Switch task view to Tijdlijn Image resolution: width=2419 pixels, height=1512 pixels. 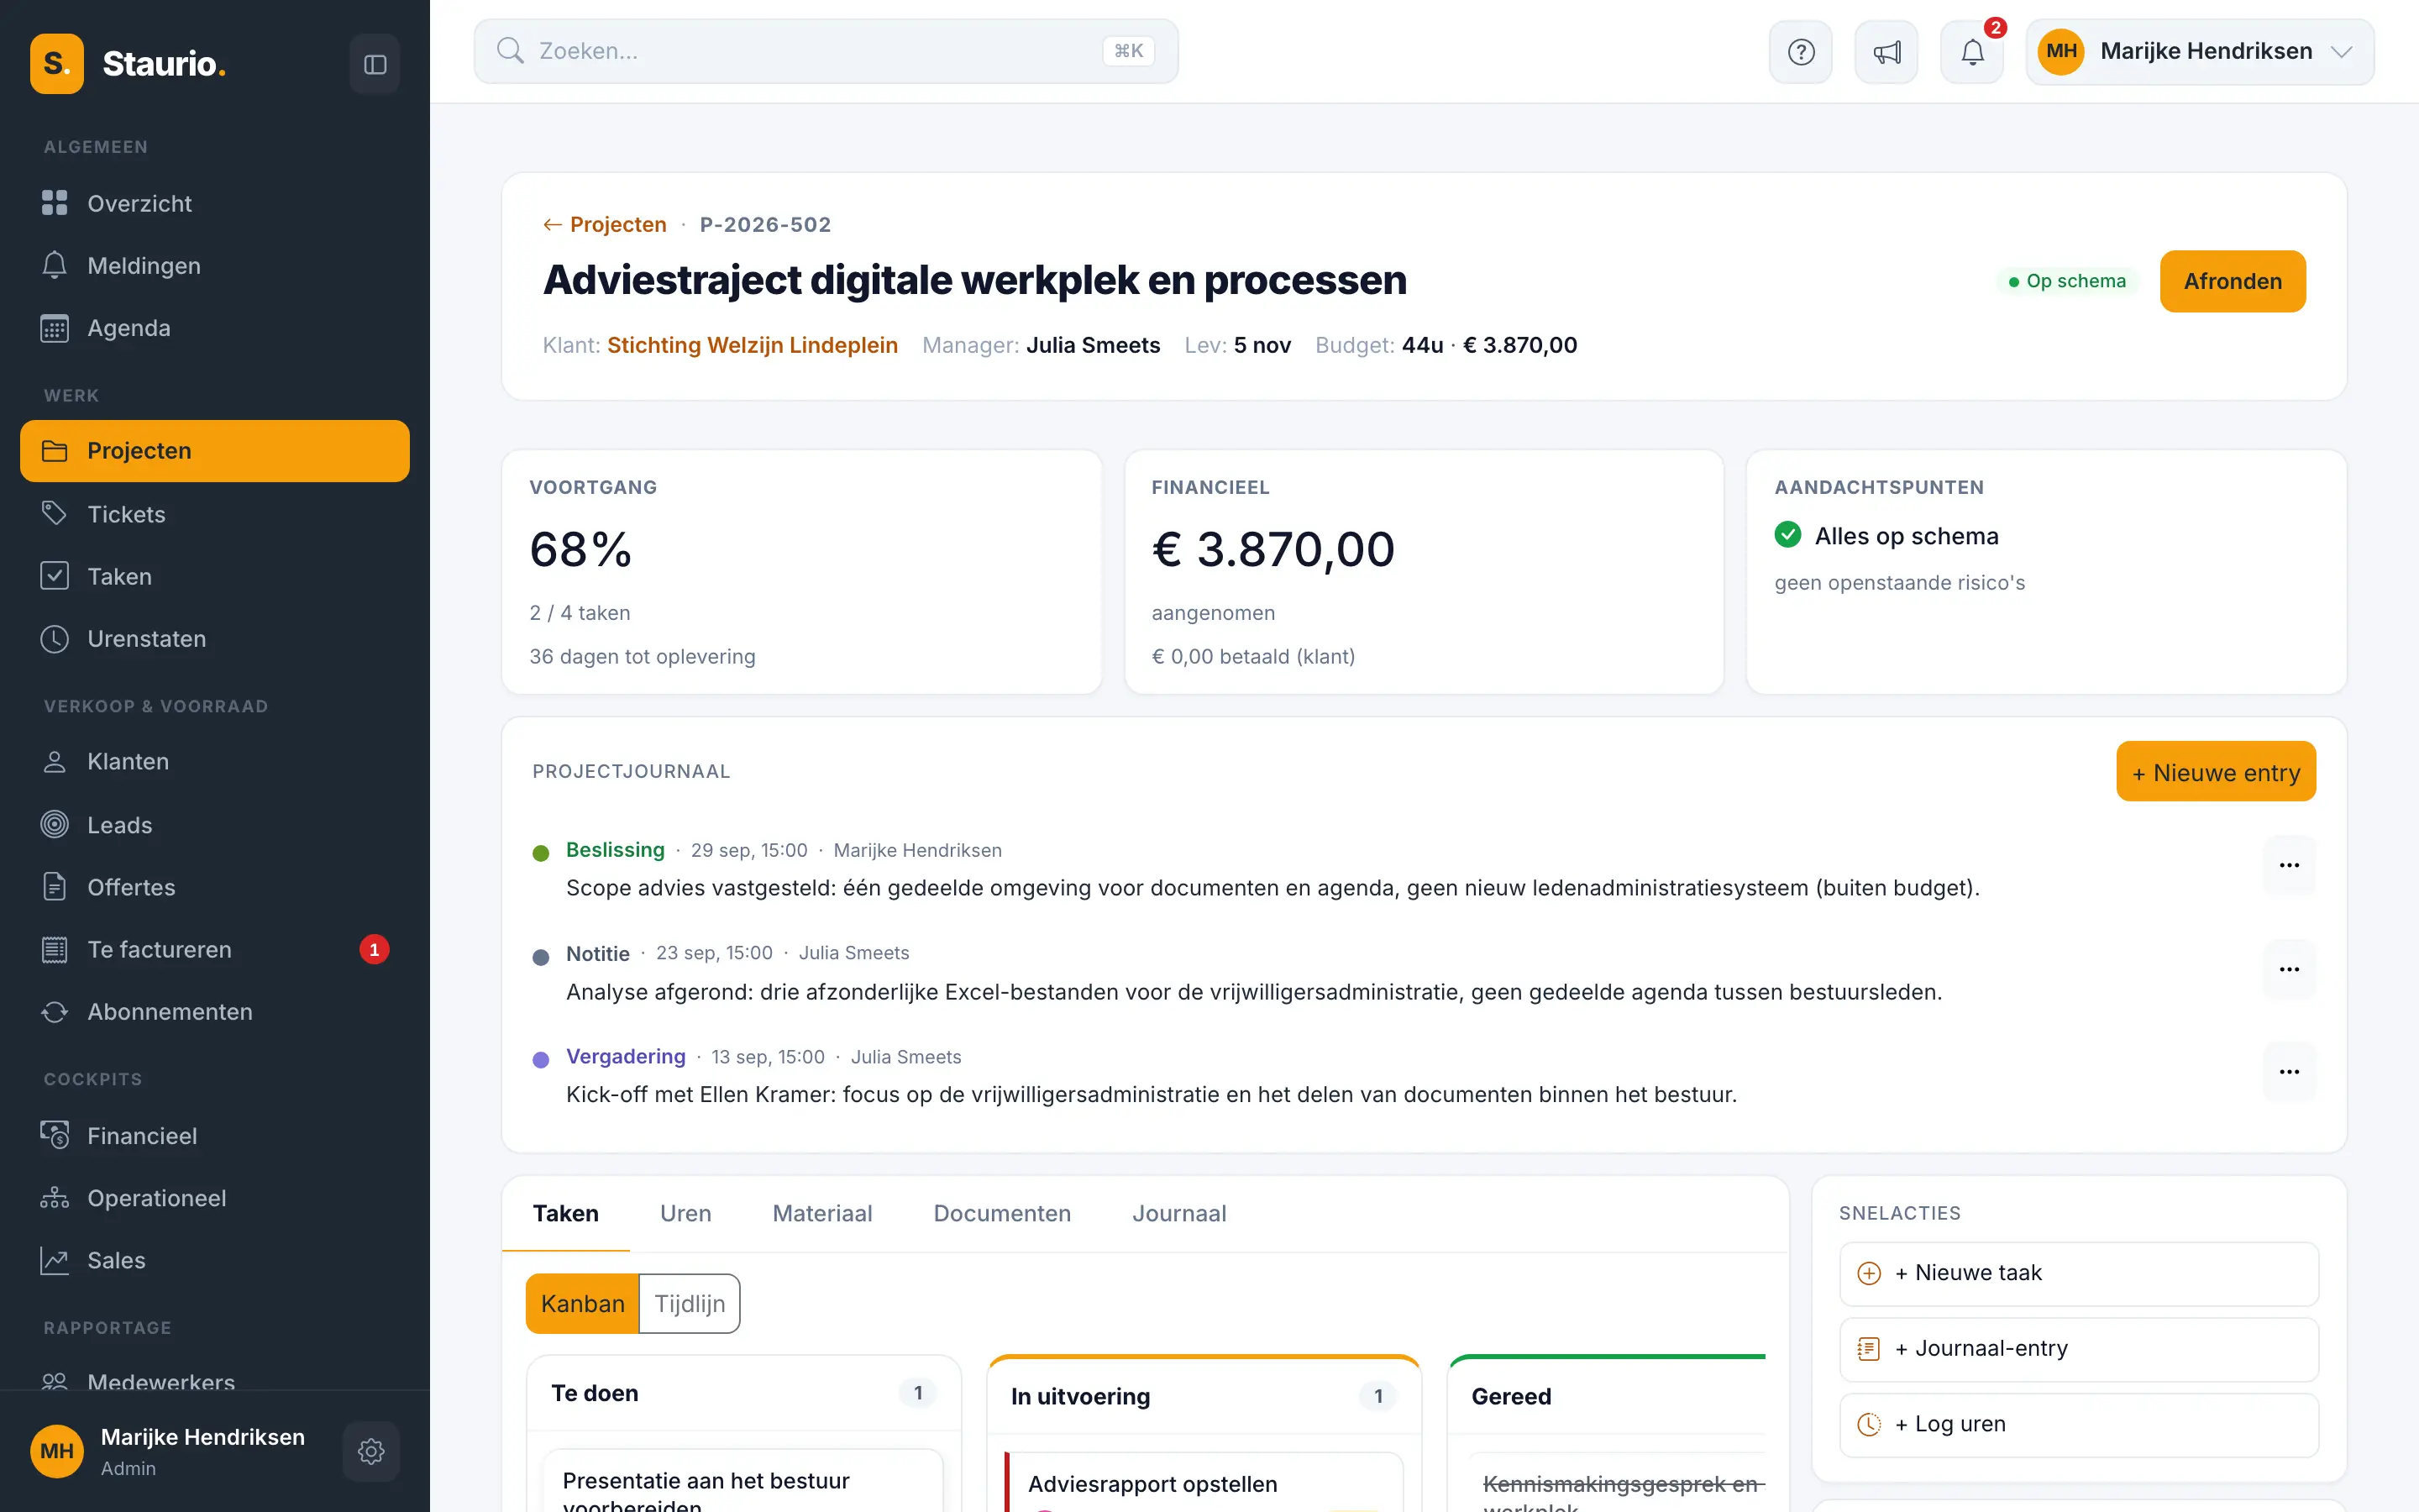[690, 1304]
